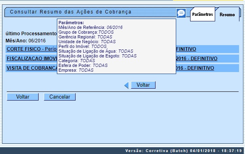
Task: Click the Empresa TODAS line
Action: (x=76, y=70)
